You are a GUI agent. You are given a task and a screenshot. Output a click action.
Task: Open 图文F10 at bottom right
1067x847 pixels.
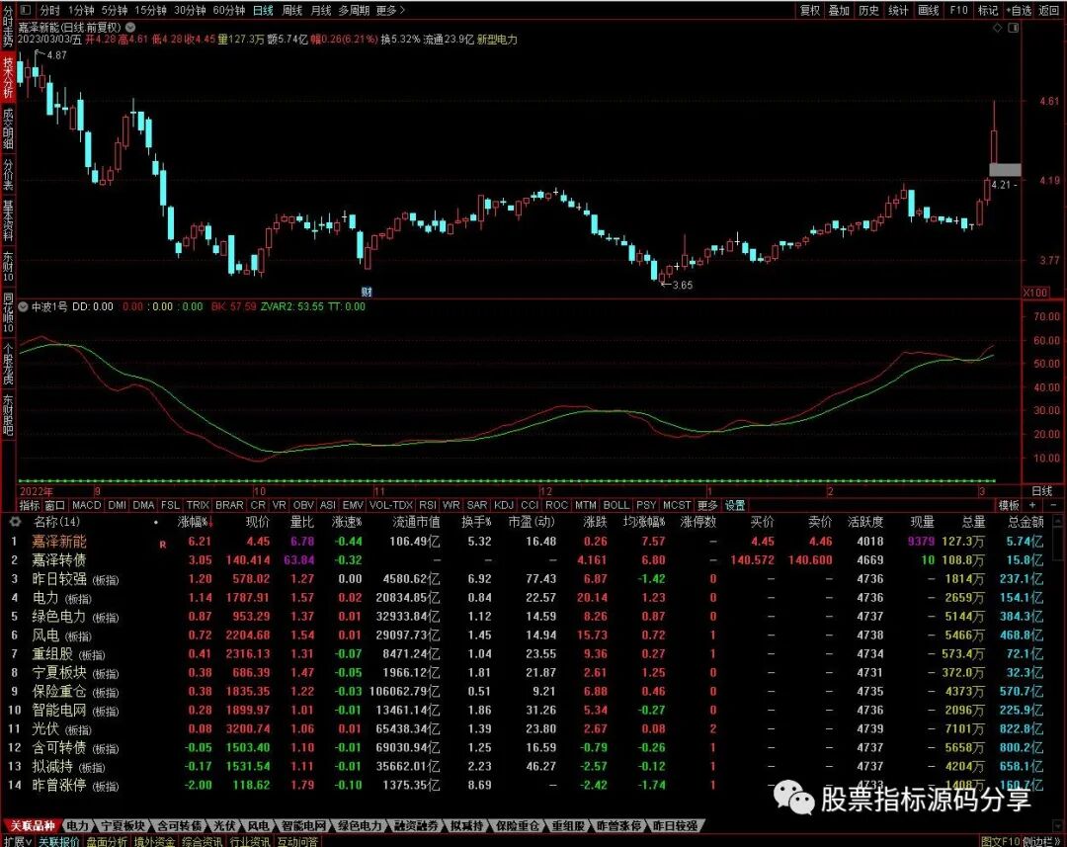click(1000, 841)
